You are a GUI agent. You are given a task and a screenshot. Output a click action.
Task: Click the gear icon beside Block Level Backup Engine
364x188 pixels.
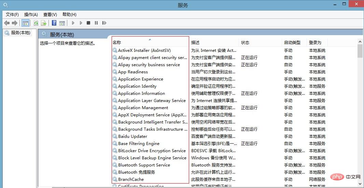coord(115,158)
